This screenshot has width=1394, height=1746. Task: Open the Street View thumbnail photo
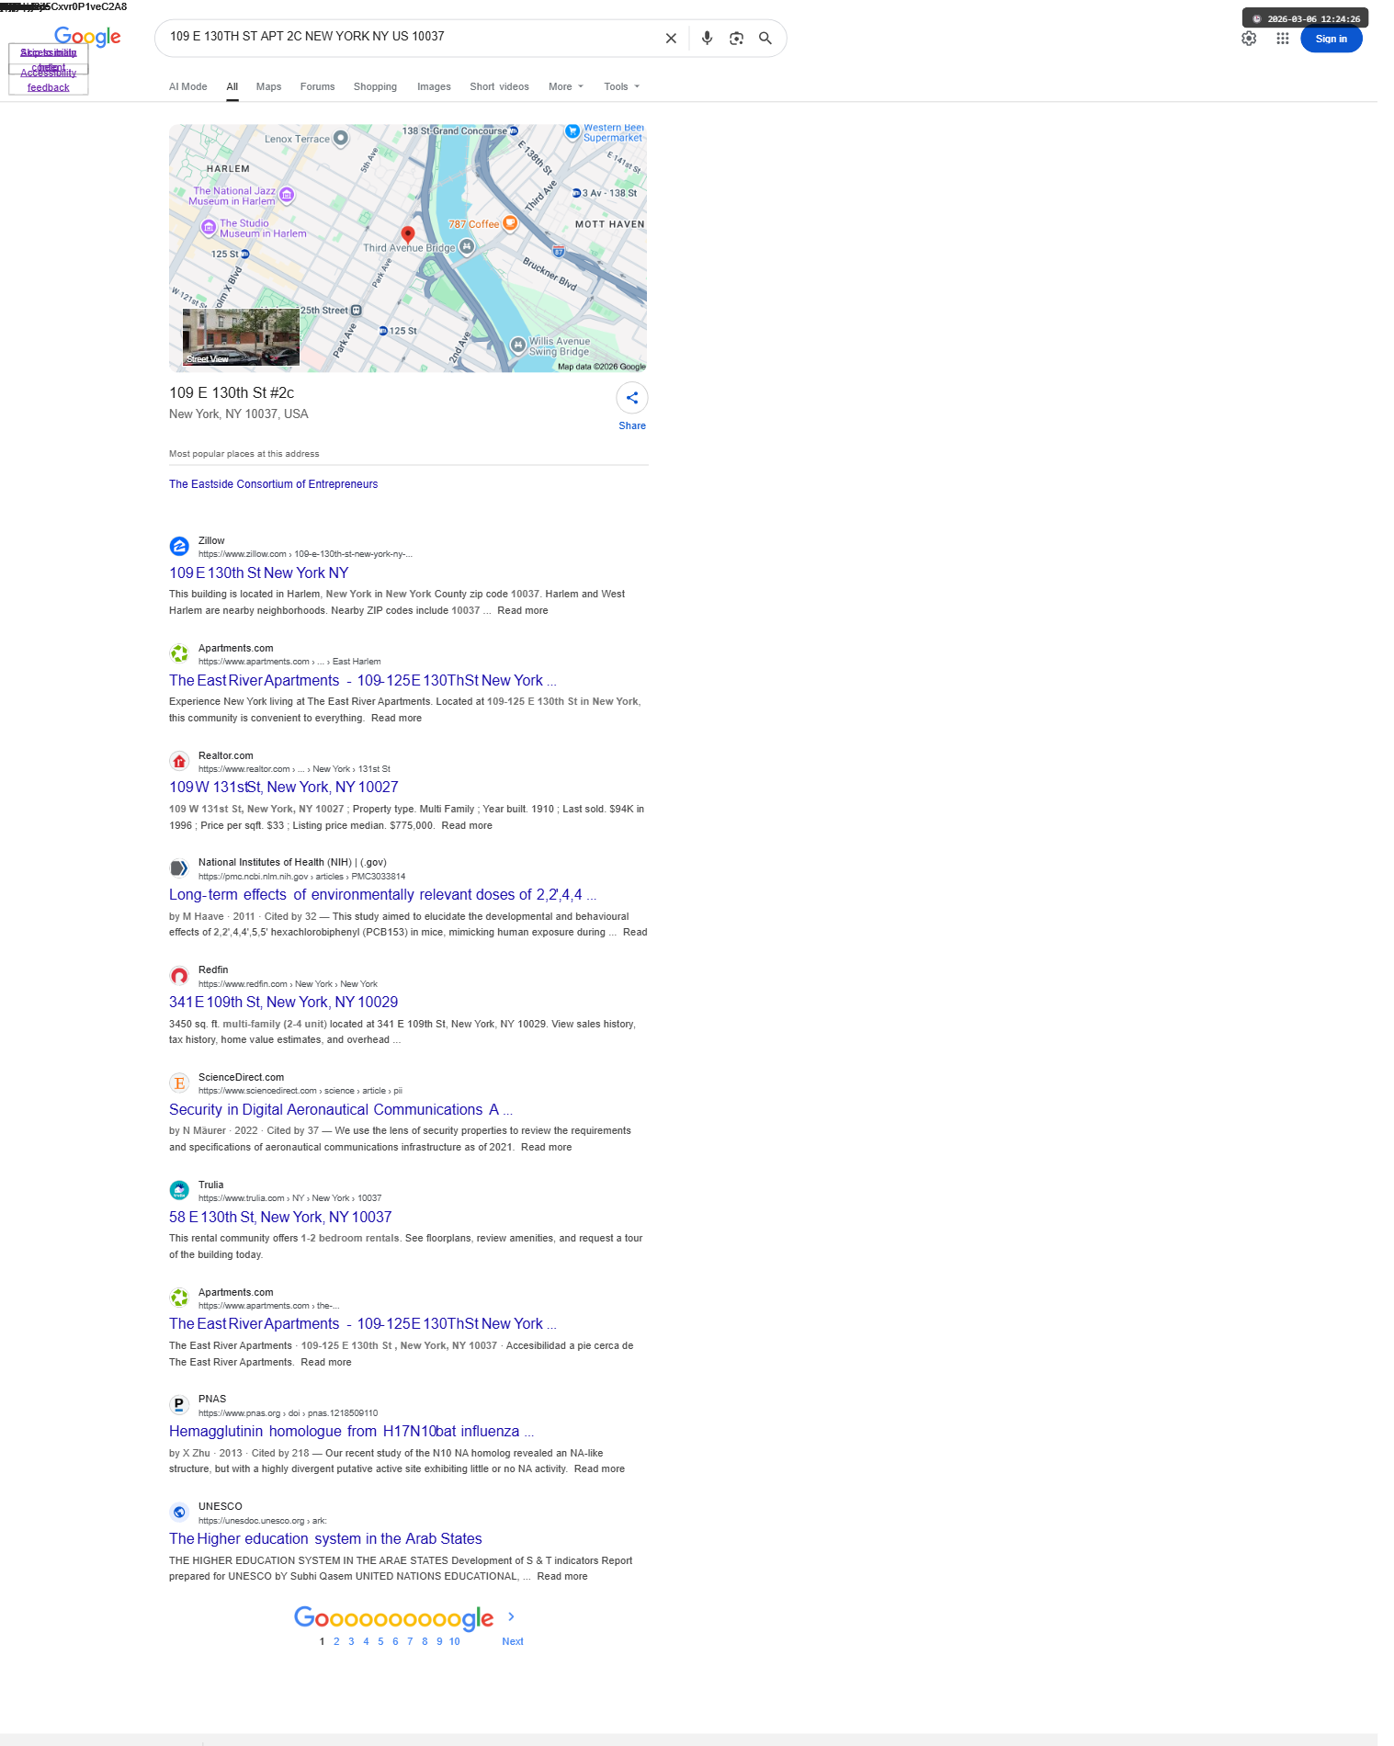241,337
